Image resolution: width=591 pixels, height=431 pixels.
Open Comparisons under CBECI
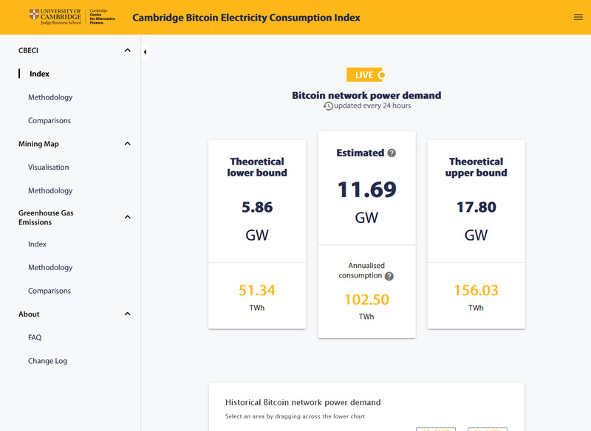point(49,120)
